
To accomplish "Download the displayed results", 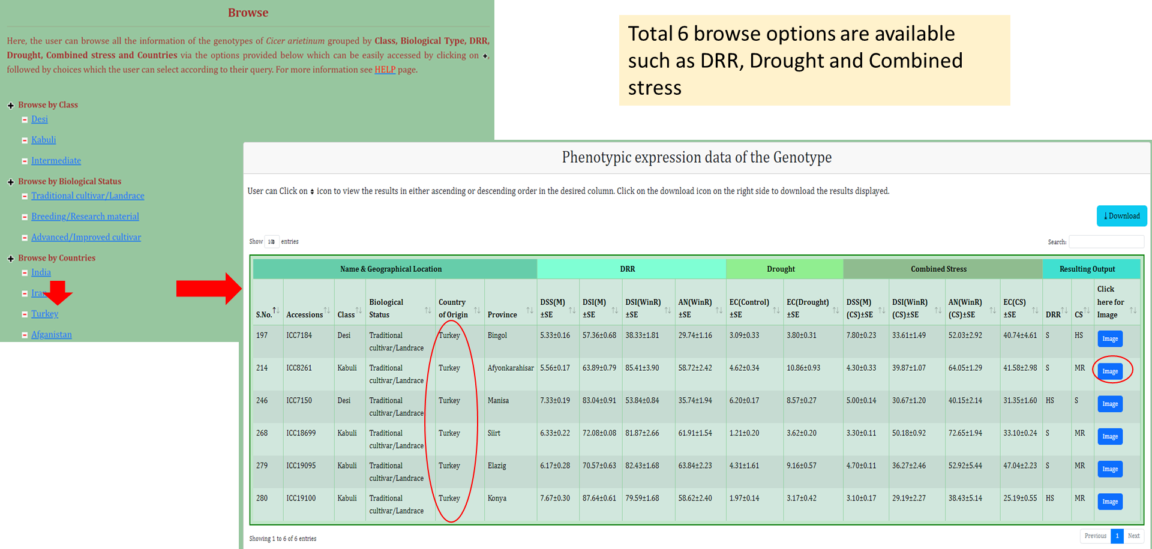I will 1121,216.
